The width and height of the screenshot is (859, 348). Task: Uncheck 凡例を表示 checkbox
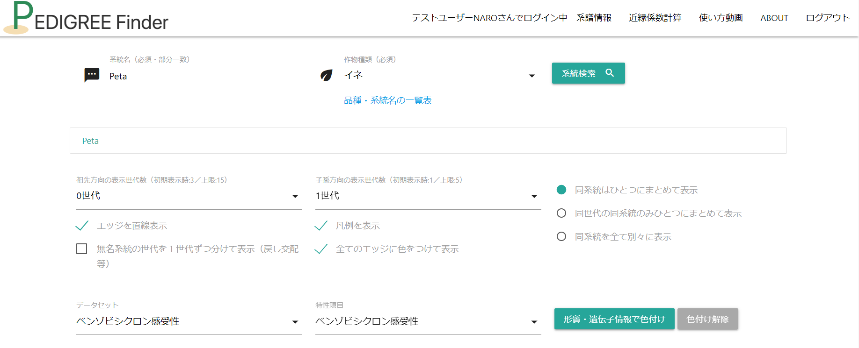click(321, 226)
